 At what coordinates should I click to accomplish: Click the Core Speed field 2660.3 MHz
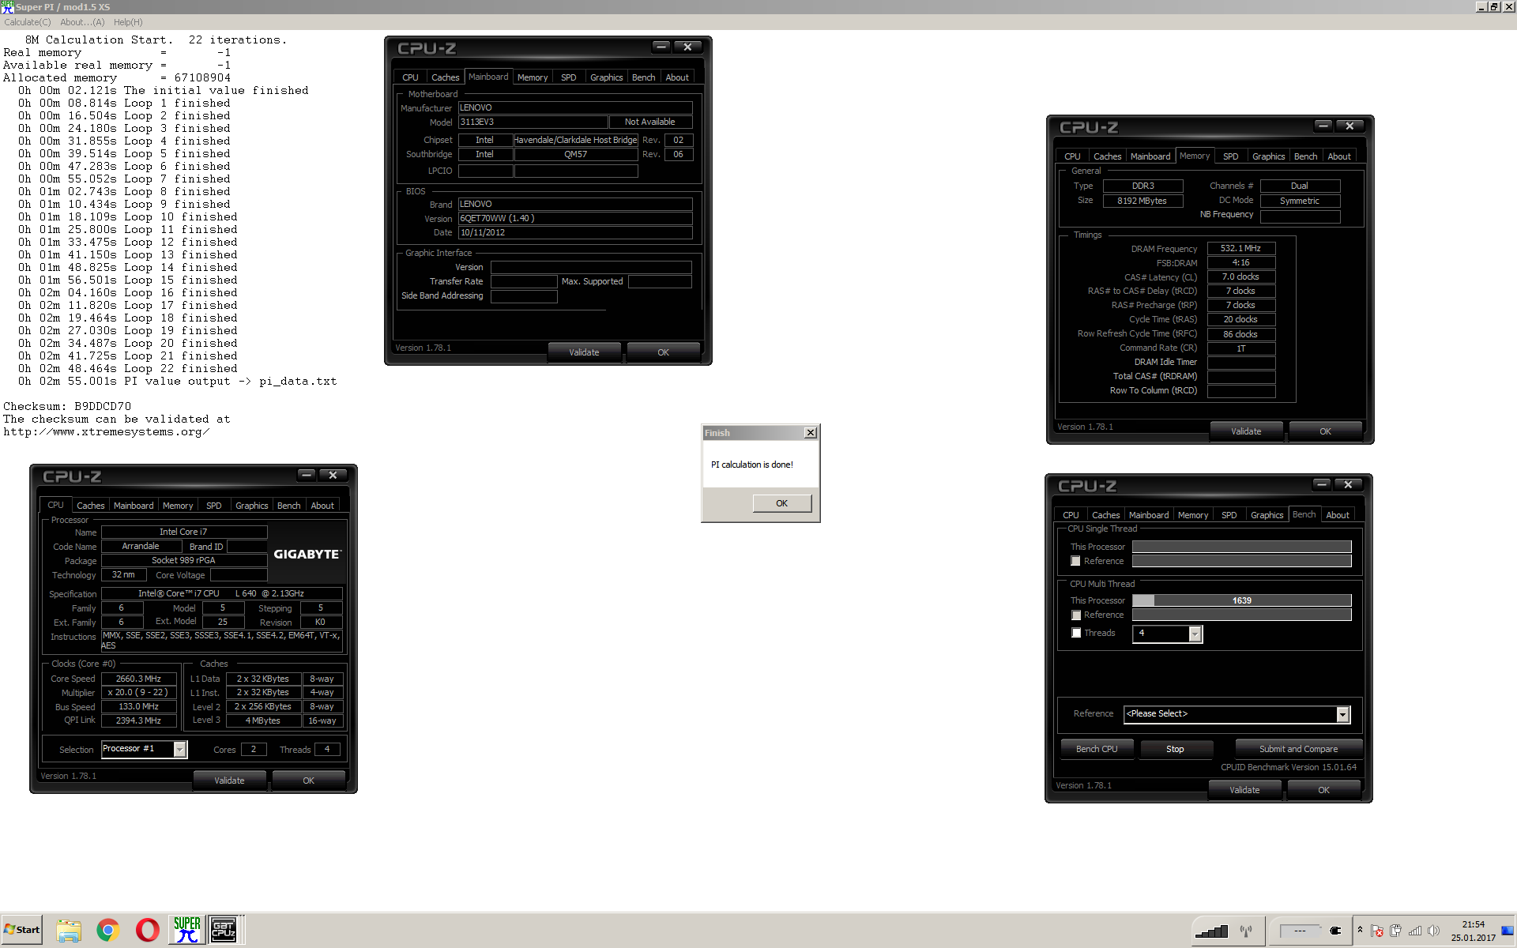coord(138,679)
